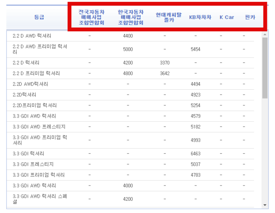Click the K Car column header
This screenshot has height=213, width=275.
coord(226,17)
